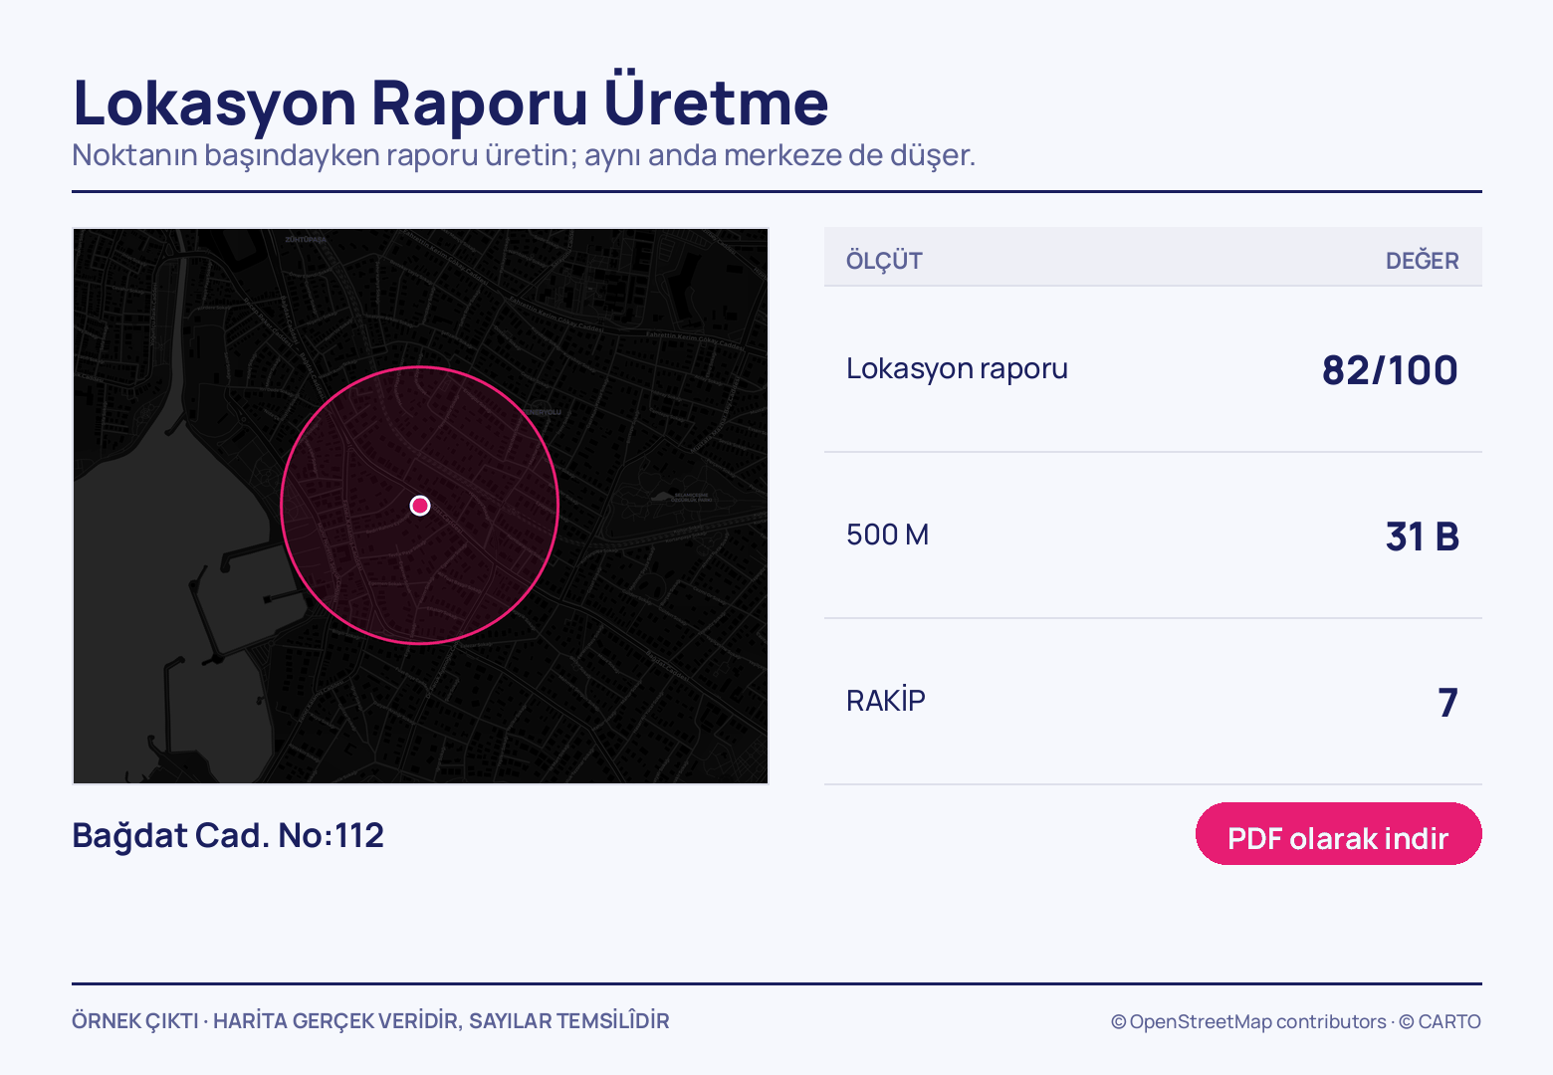Image resolution: width=1553 pixels, height=1075 pixels.
Task: Click the subtitle starting with Noktanın başındayken
Action: (x=524, y=155)
